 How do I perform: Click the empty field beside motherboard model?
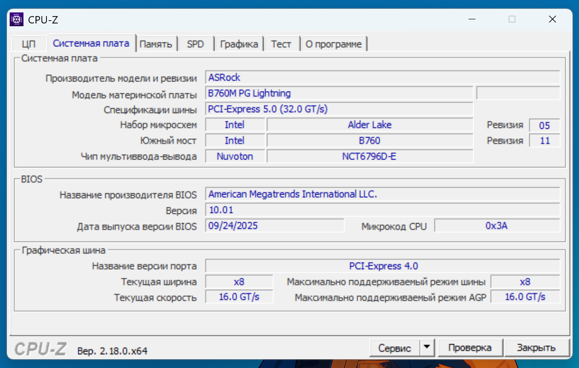coord(518,93)
